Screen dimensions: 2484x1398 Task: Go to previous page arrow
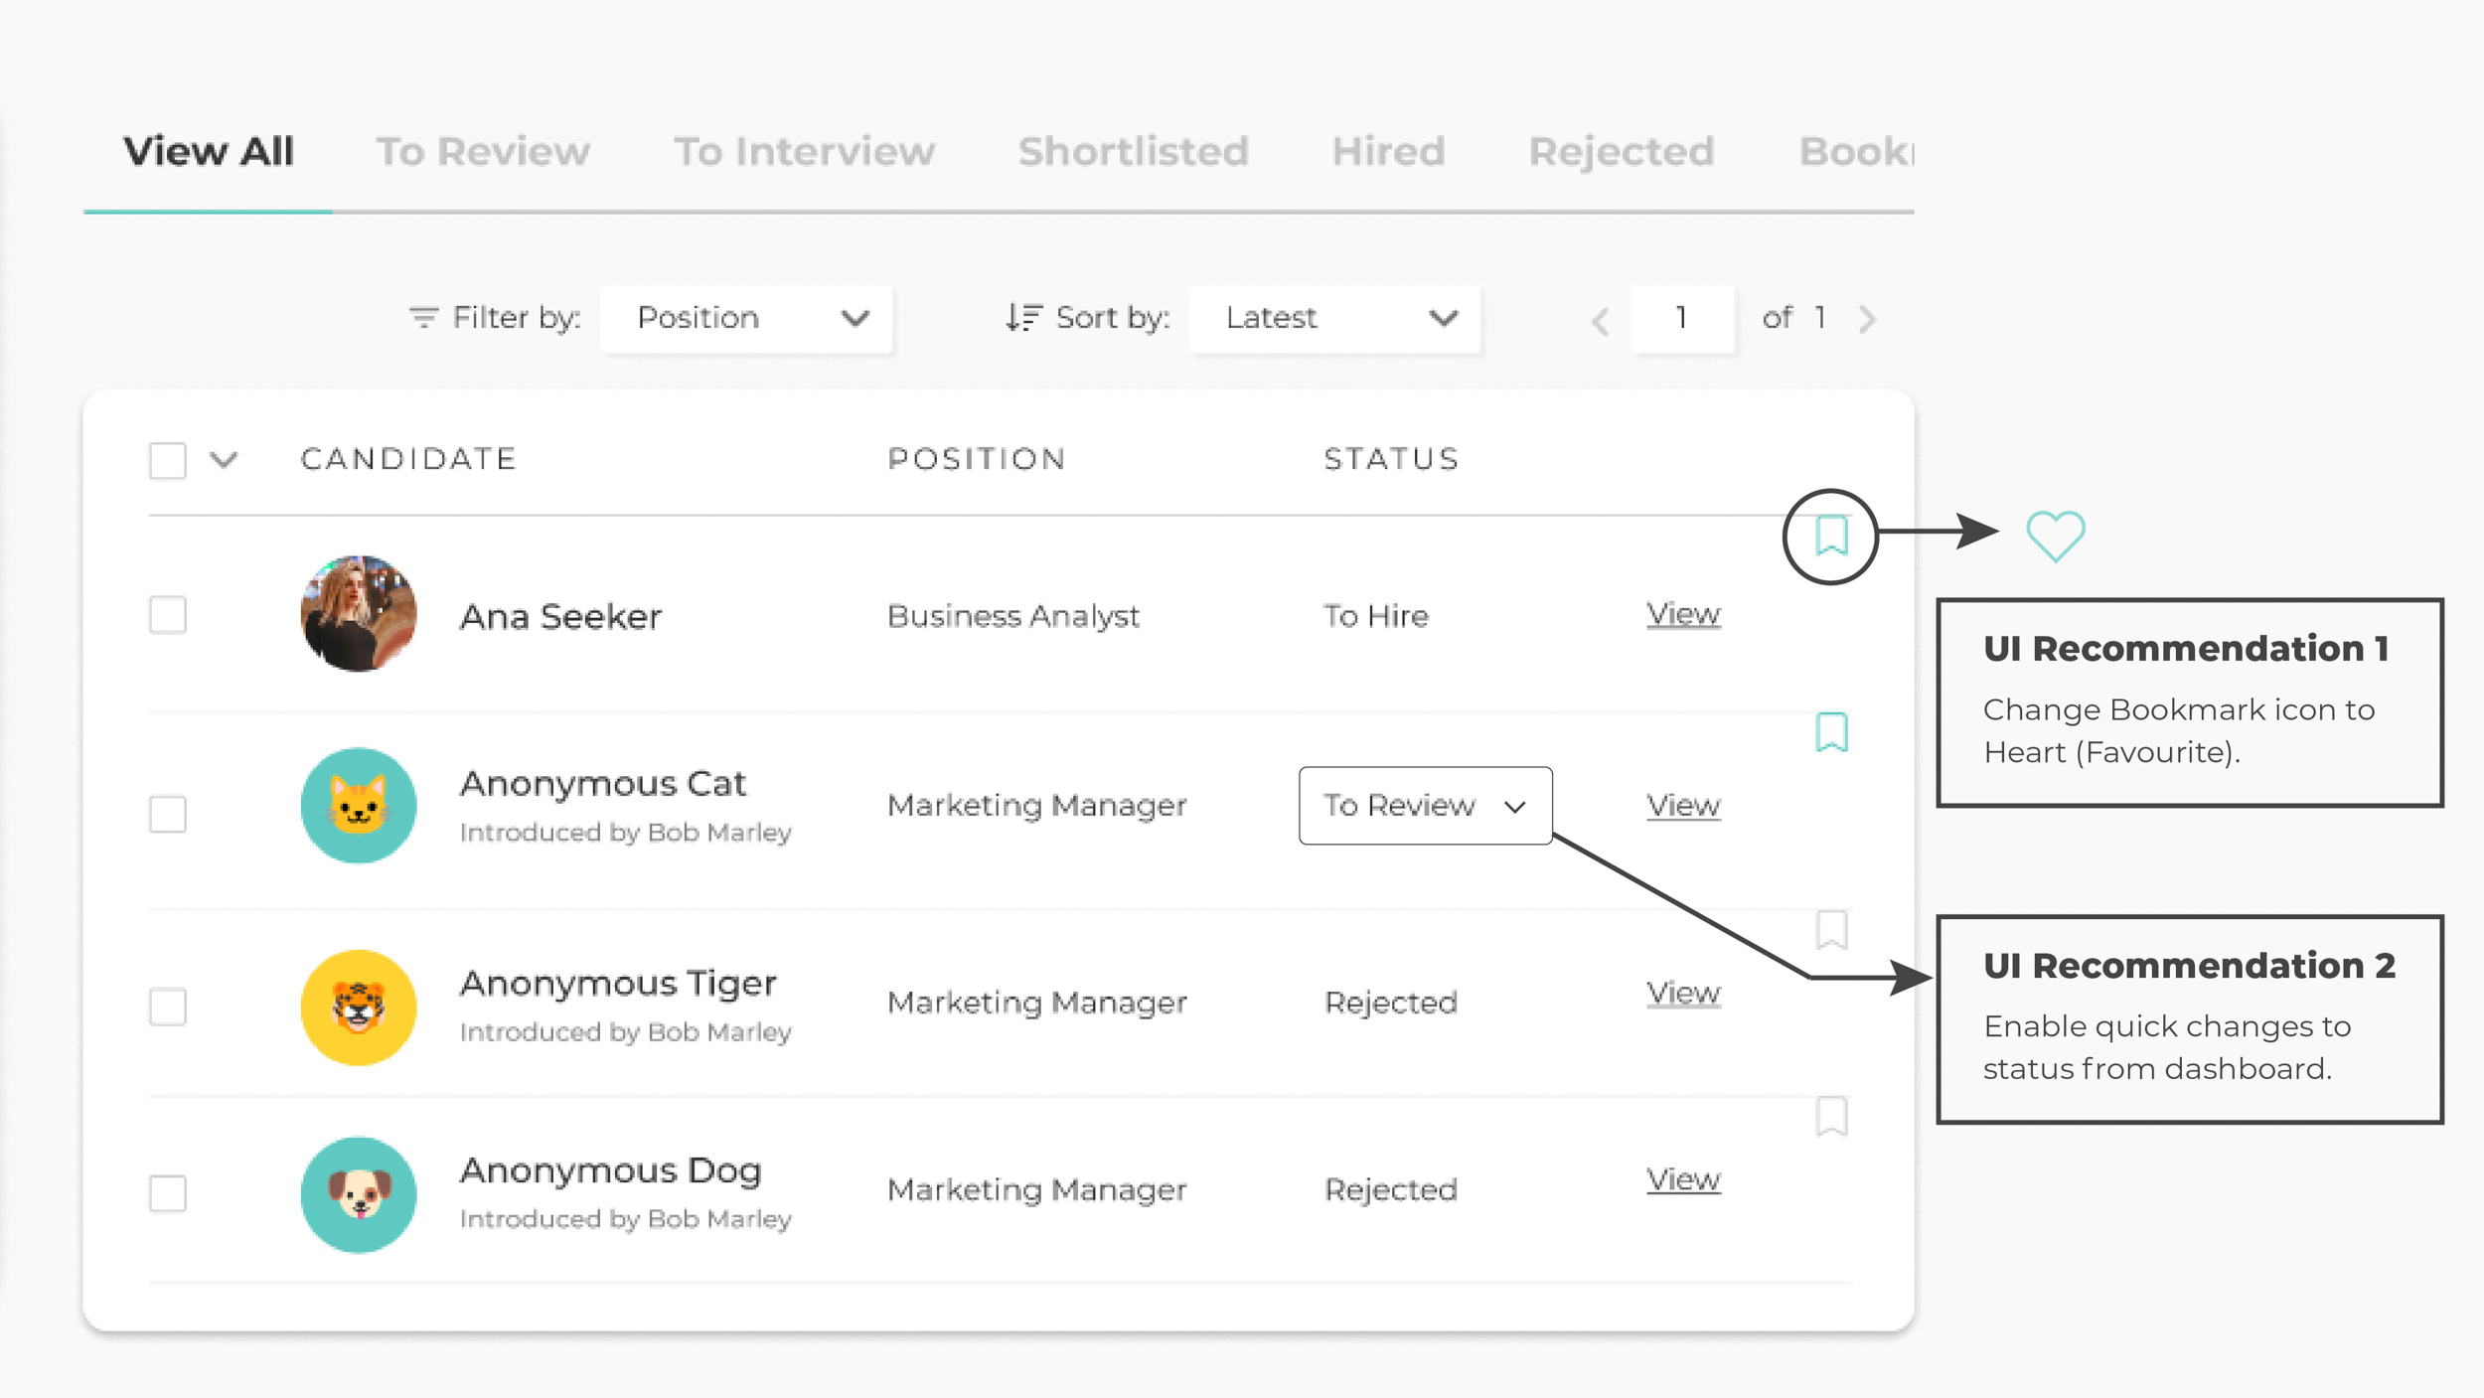tap(1600, 321)
